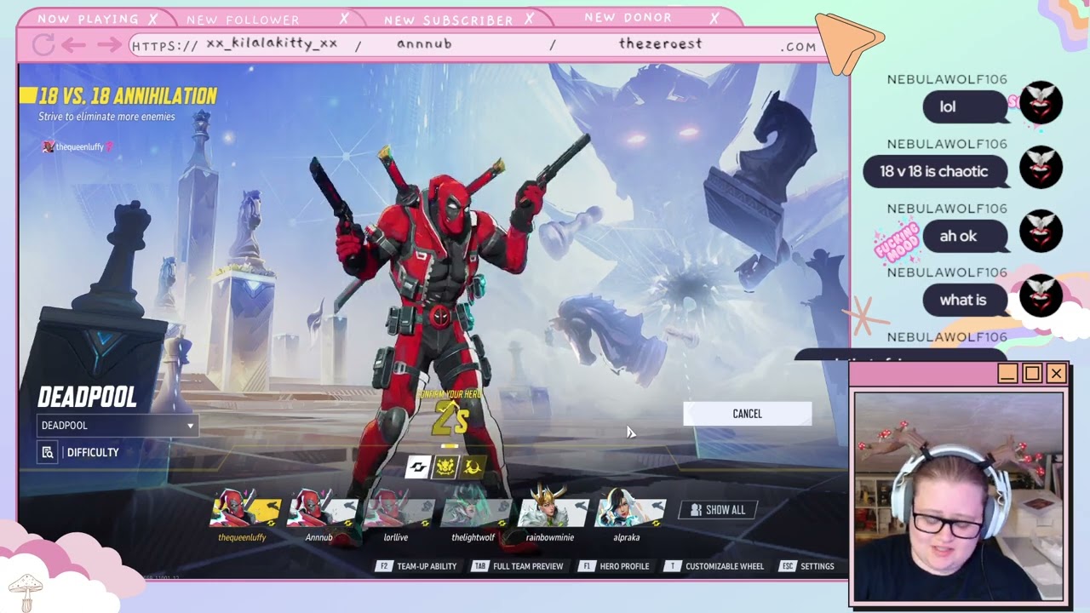Cancel the hero confirmation

pyautogui.click(x=747, y=414)
